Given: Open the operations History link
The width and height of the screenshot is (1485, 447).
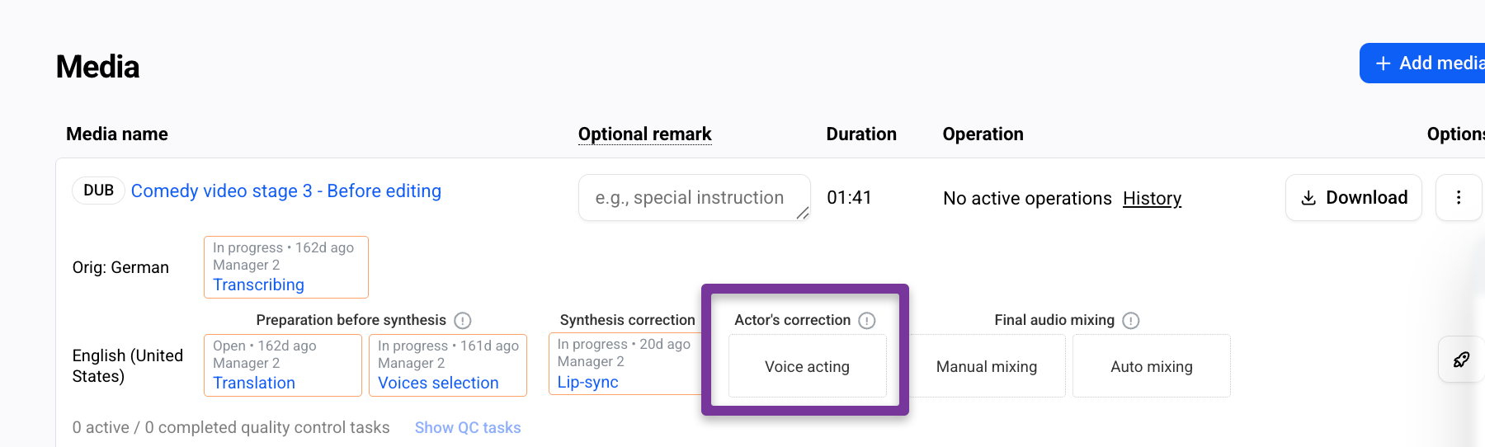Looking at the screenshot, I should [1152, 198].
